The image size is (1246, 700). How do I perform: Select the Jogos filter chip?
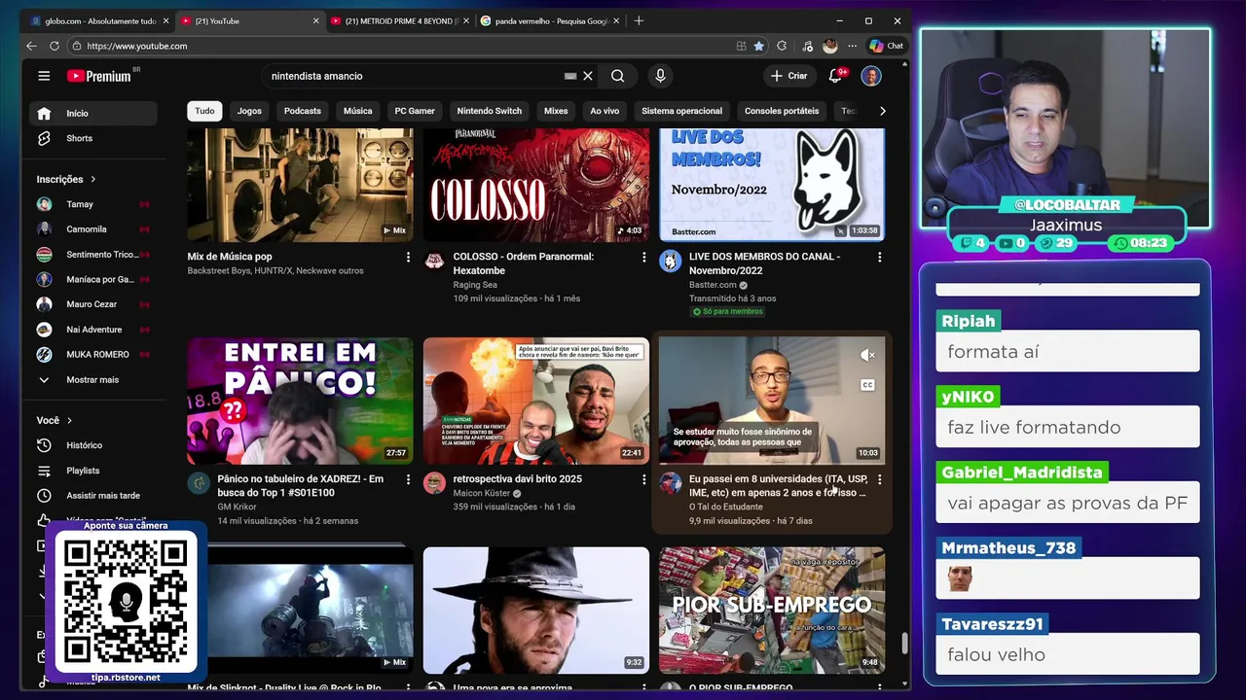(249, 111)
